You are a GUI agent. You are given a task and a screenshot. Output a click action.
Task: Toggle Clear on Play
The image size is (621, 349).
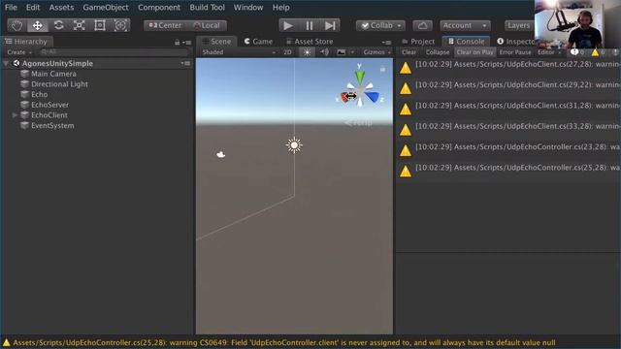click(474, 52)
